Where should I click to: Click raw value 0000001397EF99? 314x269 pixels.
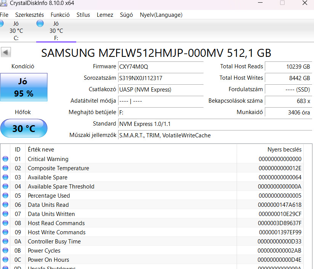(280, 232)
